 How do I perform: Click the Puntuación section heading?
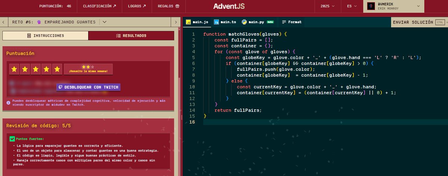click(20, 53)
